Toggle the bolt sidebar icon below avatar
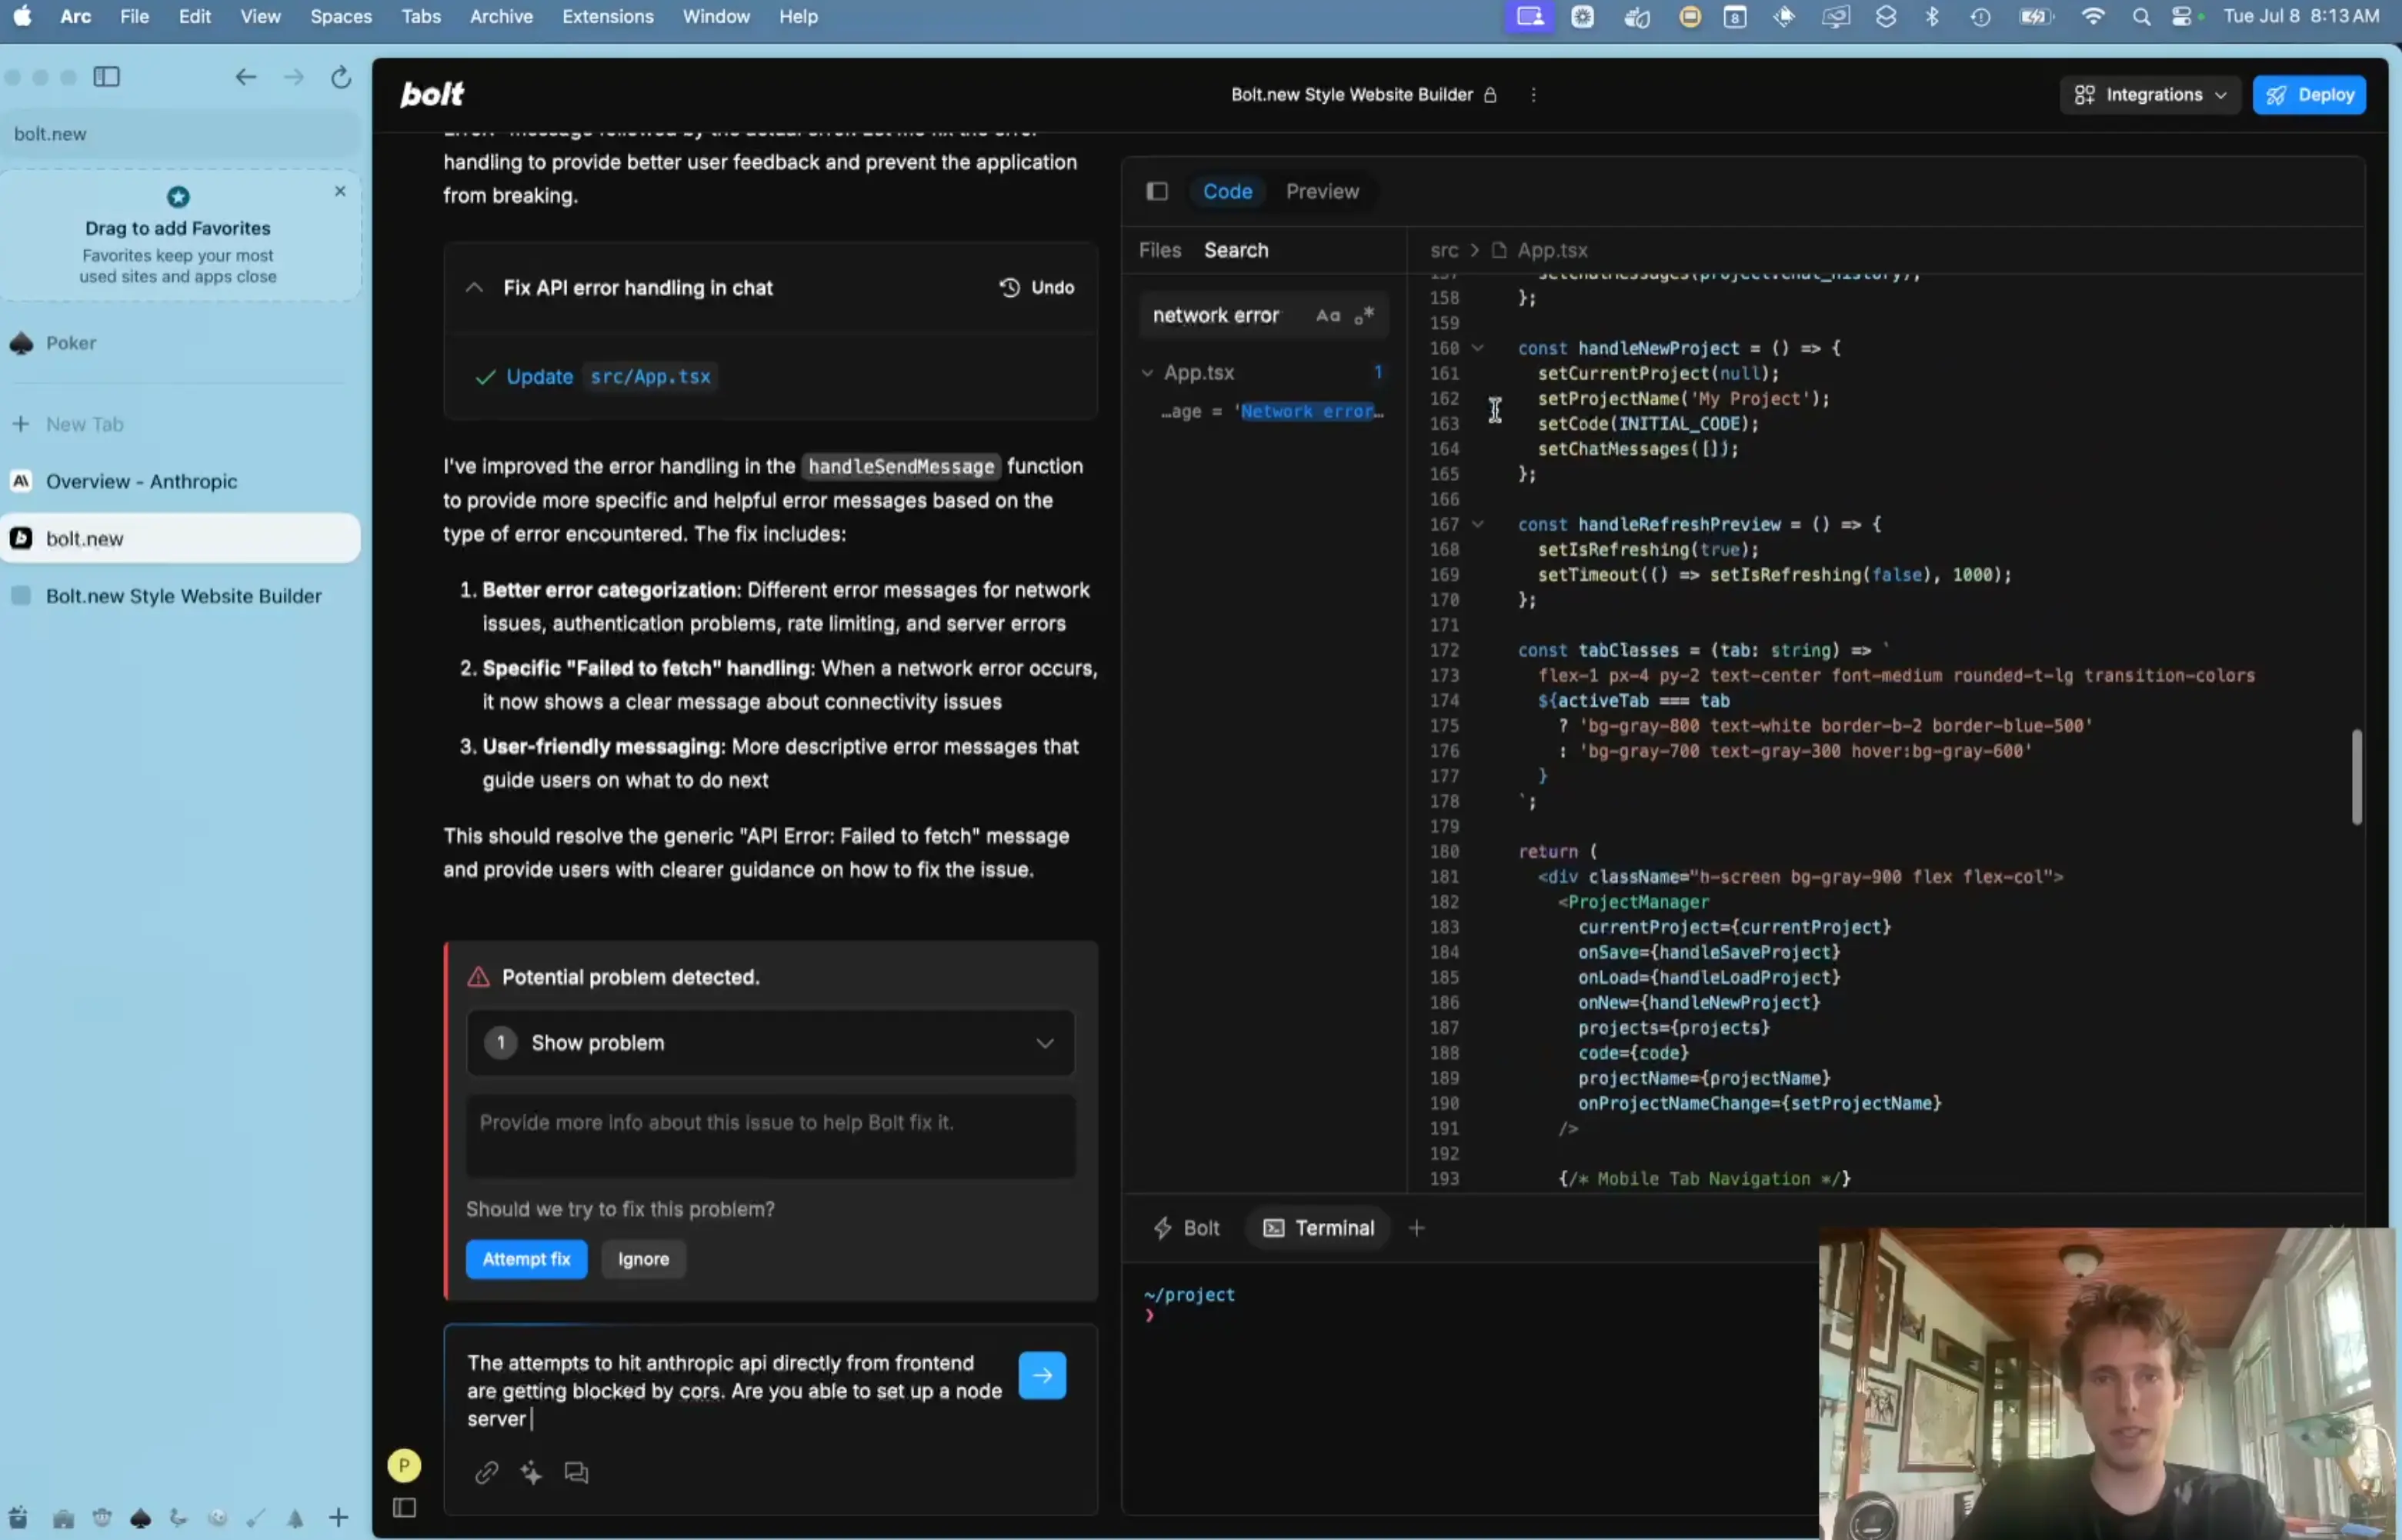This screenshot has height=1540, width=2402. coord(404,1507)
